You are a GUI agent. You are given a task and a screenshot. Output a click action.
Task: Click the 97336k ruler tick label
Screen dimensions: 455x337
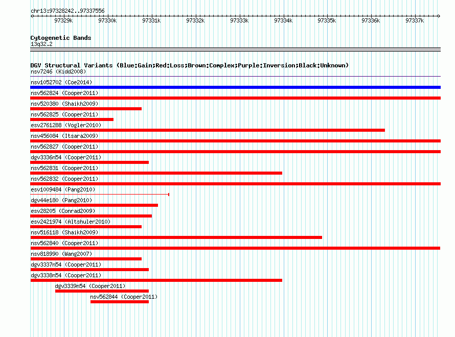(371, 20)
